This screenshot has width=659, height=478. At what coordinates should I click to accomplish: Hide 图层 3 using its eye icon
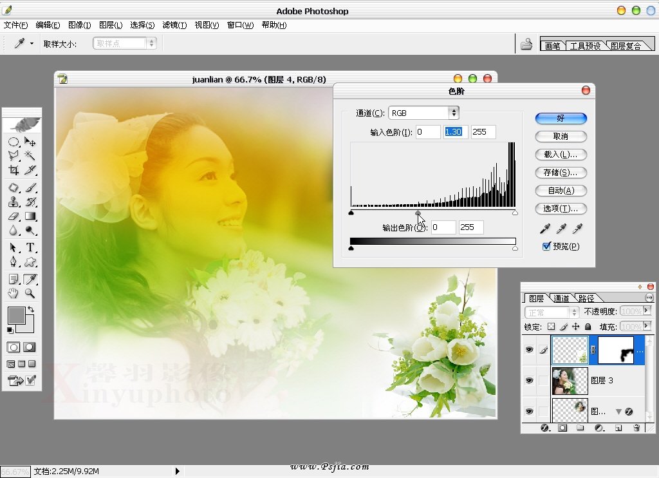[529, 381]
